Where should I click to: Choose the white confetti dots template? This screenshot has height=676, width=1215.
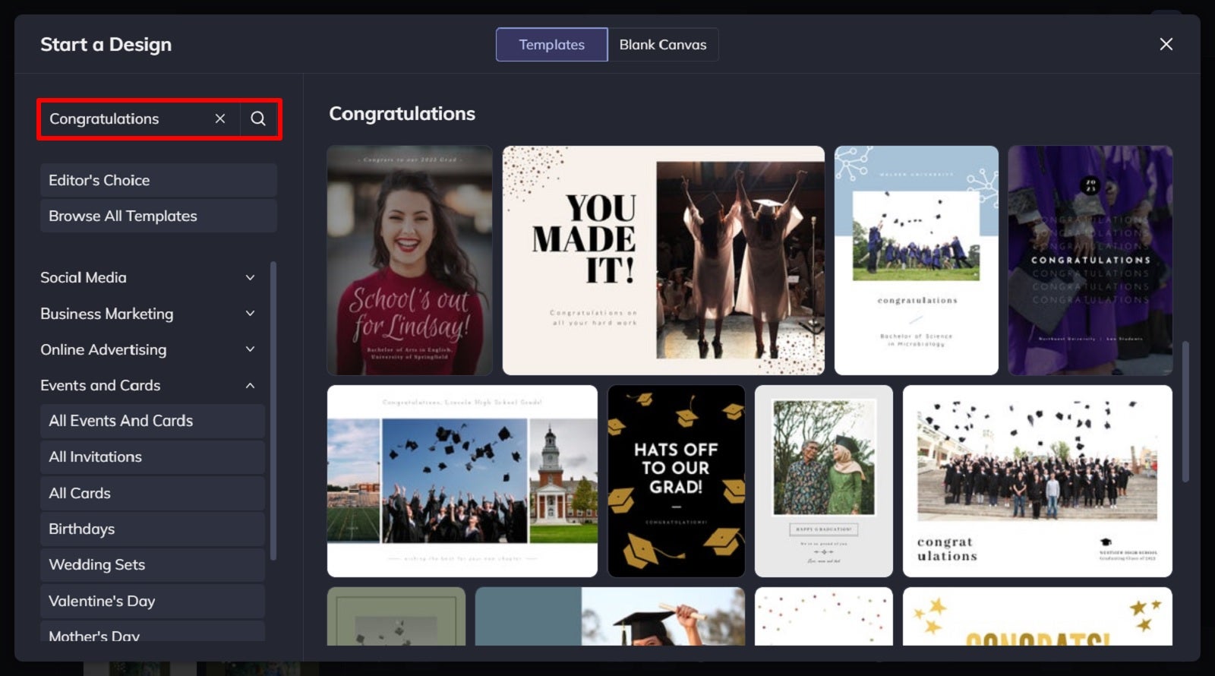(823, 616)
